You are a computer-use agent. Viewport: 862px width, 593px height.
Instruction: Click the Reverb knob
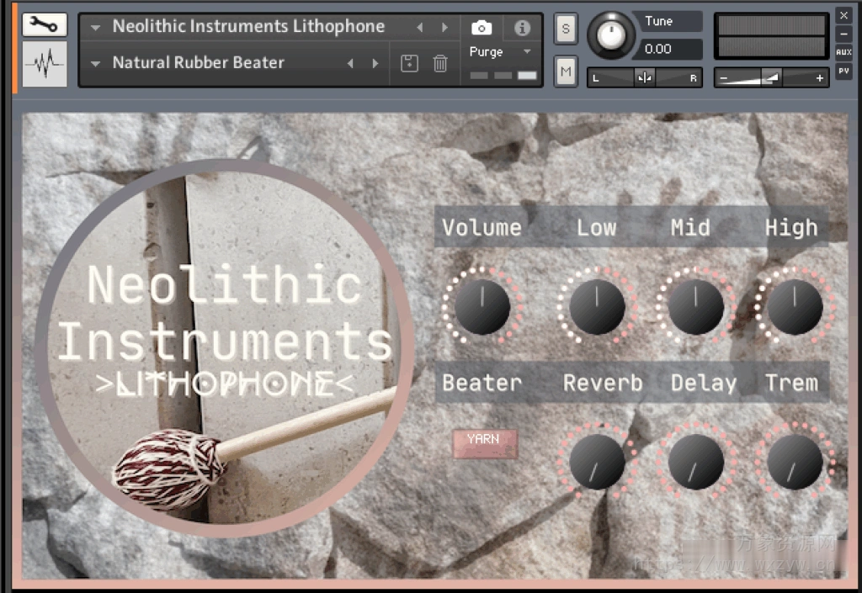(x=598, y=461)
